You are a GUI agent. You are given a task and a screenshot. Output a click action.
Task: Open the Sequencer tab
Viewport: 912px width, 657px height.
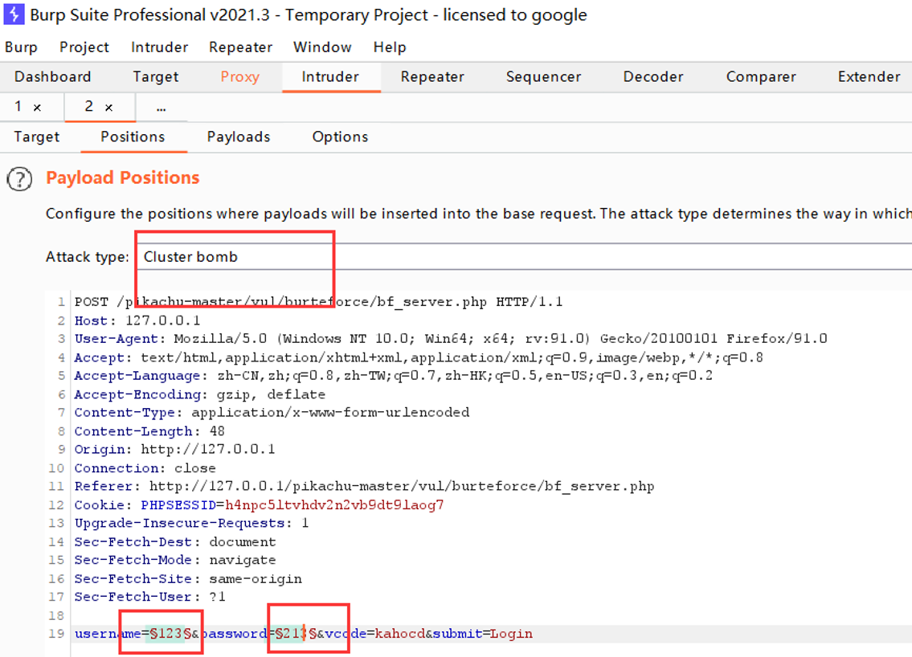(x=543, y=77)
